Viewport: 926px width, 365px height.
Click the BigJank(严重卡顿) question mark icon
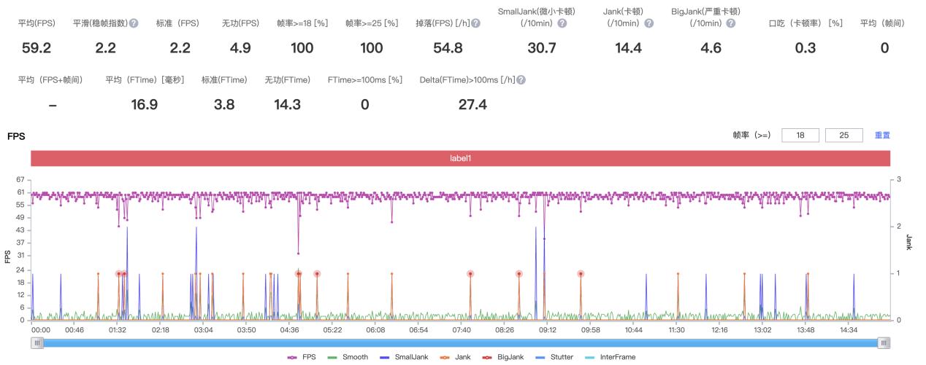(730, 23)
